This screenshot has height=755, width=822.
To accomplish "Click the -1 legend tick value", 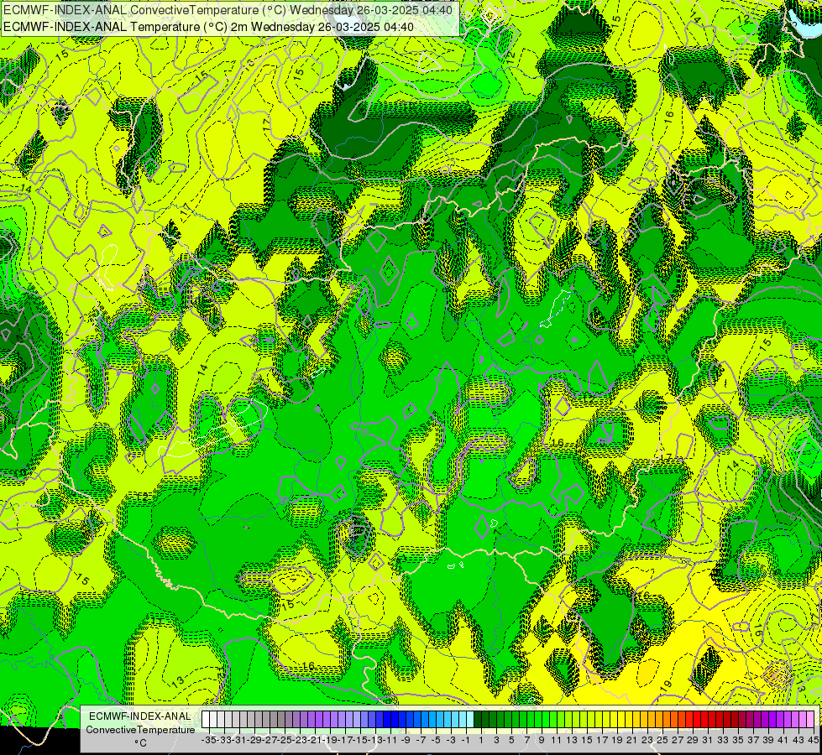I will pyautogui.click(x=465, y=740).
